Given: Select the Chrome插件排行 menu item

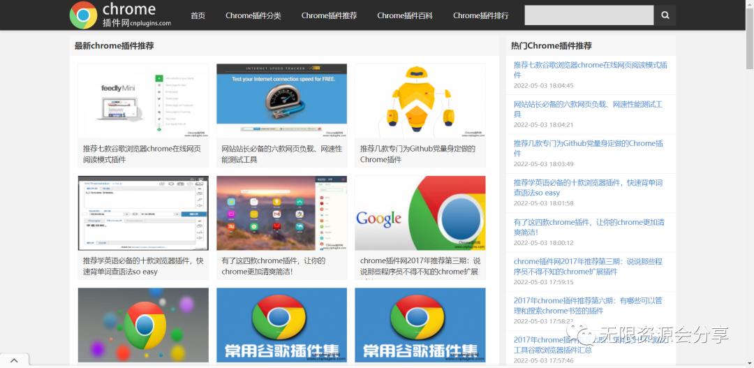Looking at the screenshot, I should pyautogui.click(x=481, y=15).
